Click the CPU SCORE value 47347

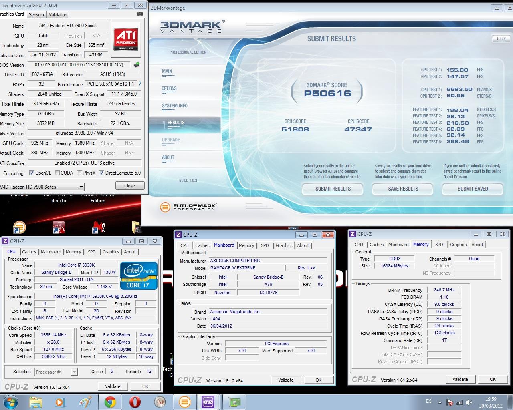(x=358, y=129)
